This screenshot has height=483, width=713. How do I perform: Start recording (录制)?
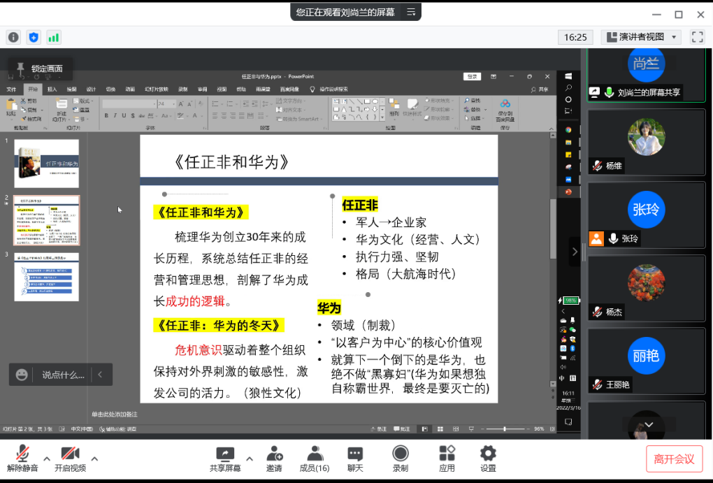[400, 459]
